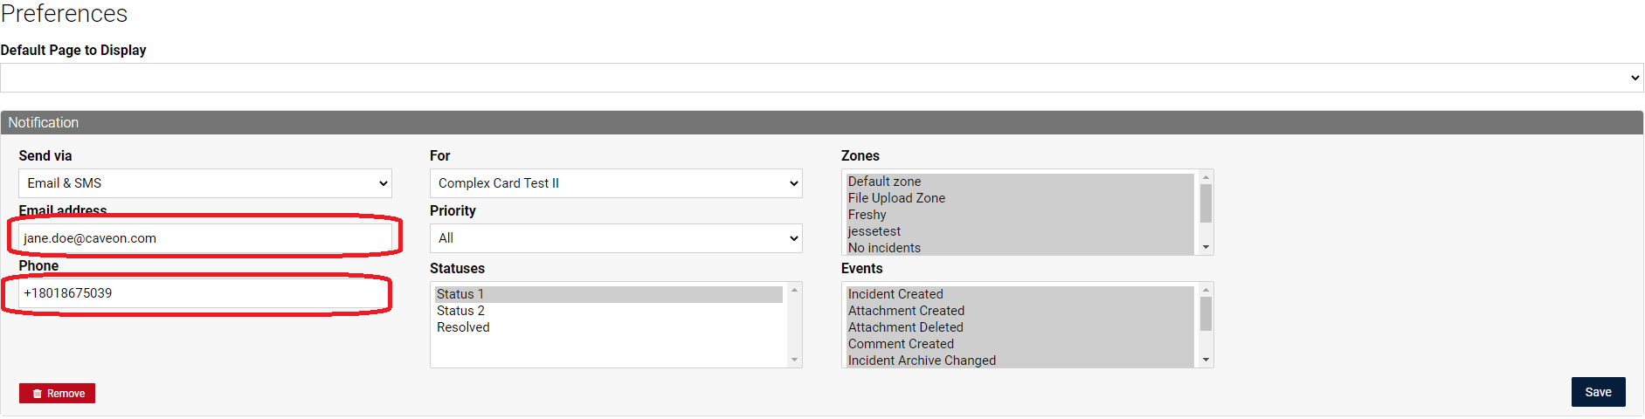Open the Default Page to Display dropdown
This screenshot has height=419, width=1645.
click(821, 78)
